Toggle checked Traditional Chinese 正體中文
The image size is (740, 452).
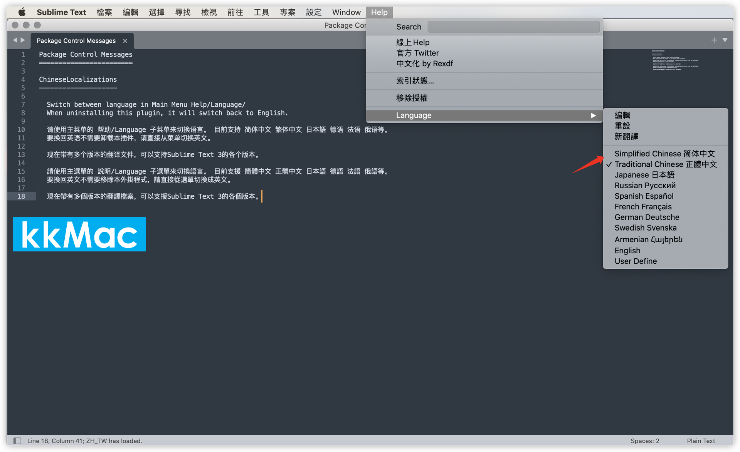[x=665, y=164]
